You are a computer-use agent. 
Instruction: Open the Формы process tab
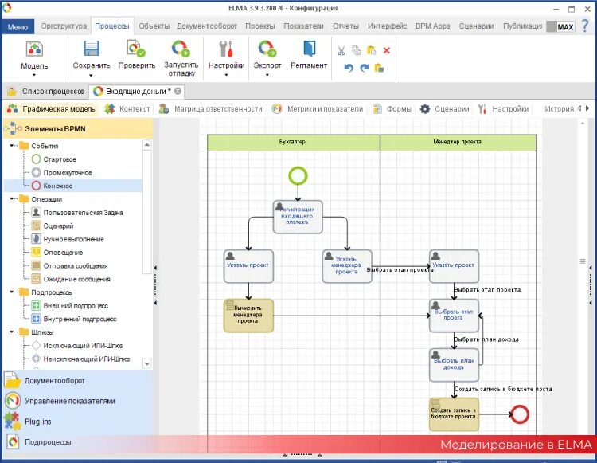point(392,109)
